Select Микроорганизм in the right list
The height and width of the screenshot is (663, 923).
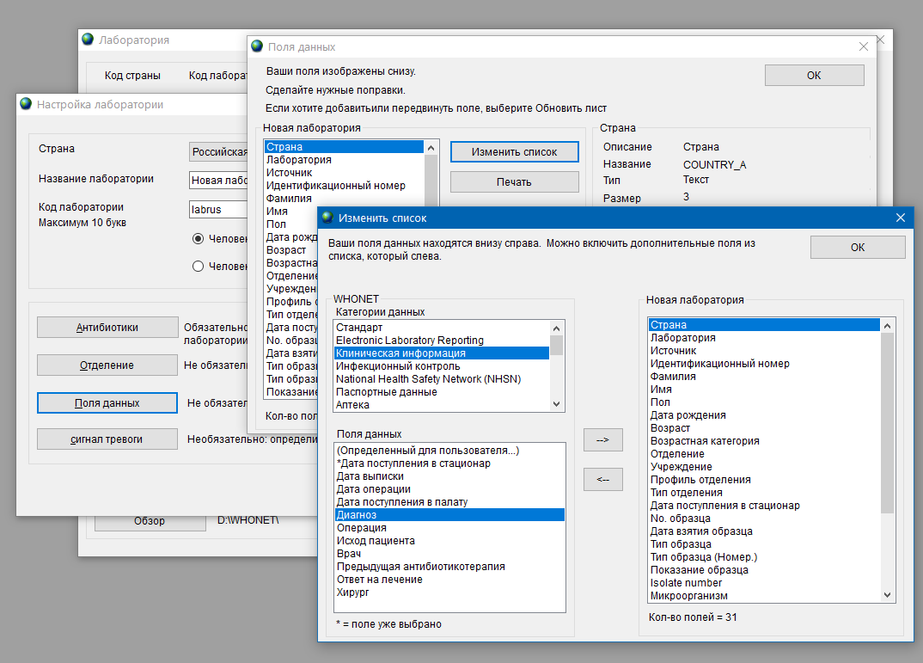764,597
